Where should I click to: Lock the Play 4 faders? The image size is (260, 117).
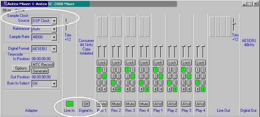coord(200,63)
